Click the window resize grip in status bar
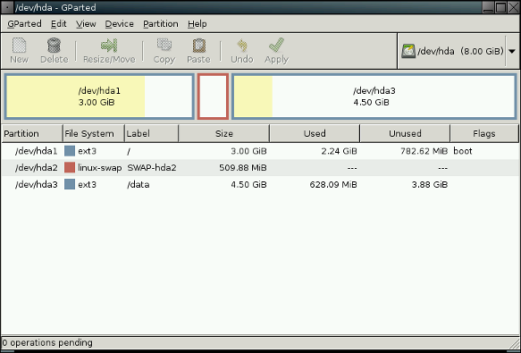The image size is (521, 353). coord(514,343)
